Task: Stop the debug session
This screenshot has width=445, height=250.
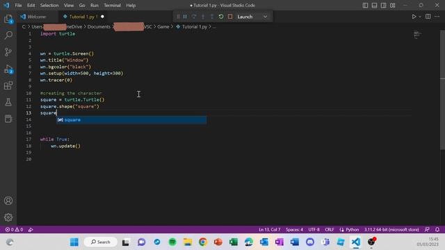Action: [x=230, y=17]
